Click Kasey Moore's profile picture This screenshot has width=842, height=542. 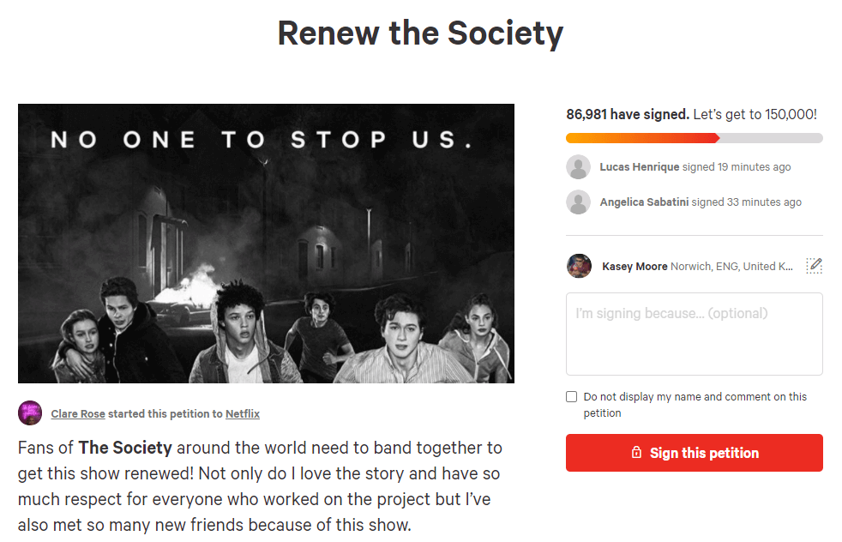pos(580,266)
